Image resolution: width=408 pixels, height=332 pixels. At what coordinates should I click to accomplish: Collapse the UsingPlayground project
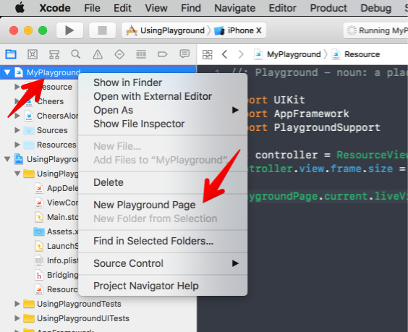(7, 159)
